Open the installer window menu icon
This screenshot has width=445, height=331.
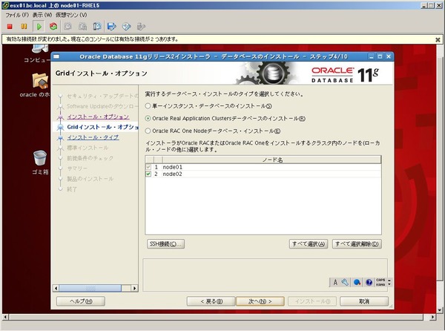point(56,56)
